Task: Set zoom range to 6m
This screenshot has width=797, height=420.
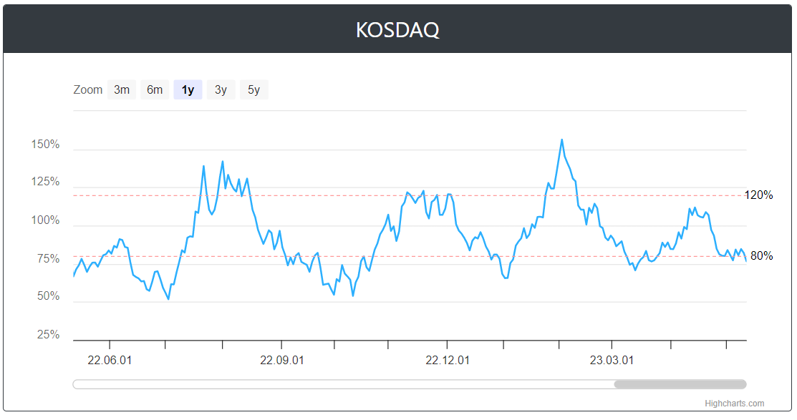Action: point(155,90)
